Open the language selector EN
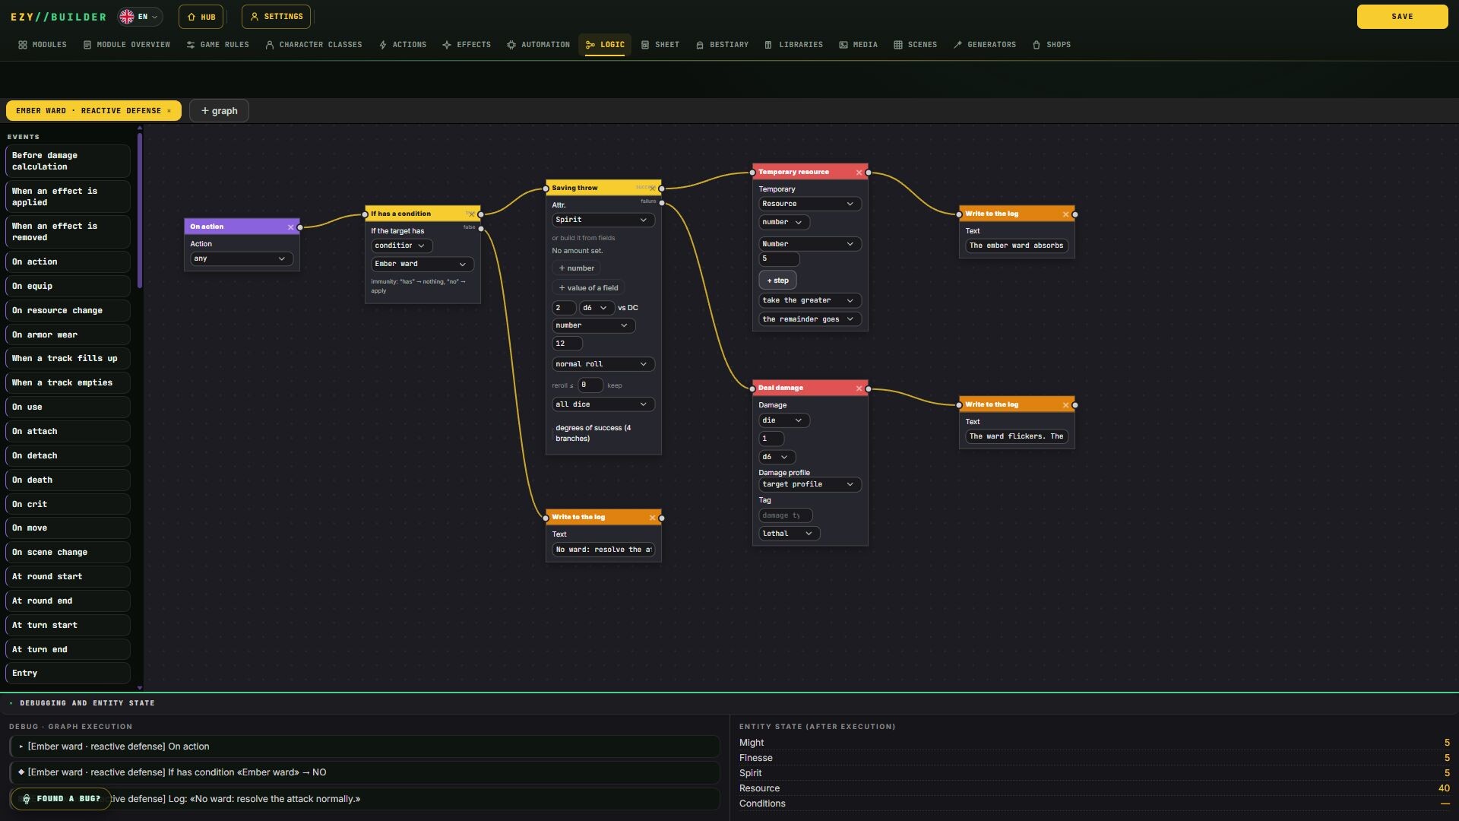The width and height of the screenshot is (1459, 821). [141, 17]
